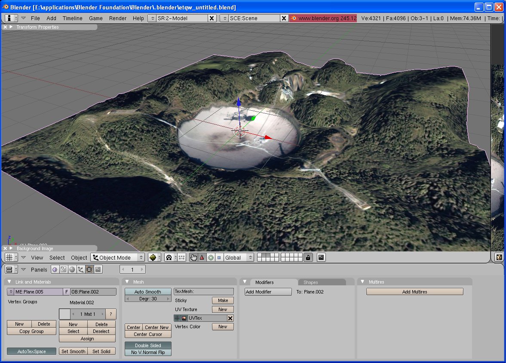Click the OB:Plane.002 name field

[93, 292]
